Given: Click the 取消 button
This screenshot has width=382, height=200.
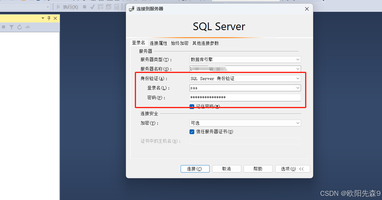Looking at the screenshot, I should click(226, 169).
